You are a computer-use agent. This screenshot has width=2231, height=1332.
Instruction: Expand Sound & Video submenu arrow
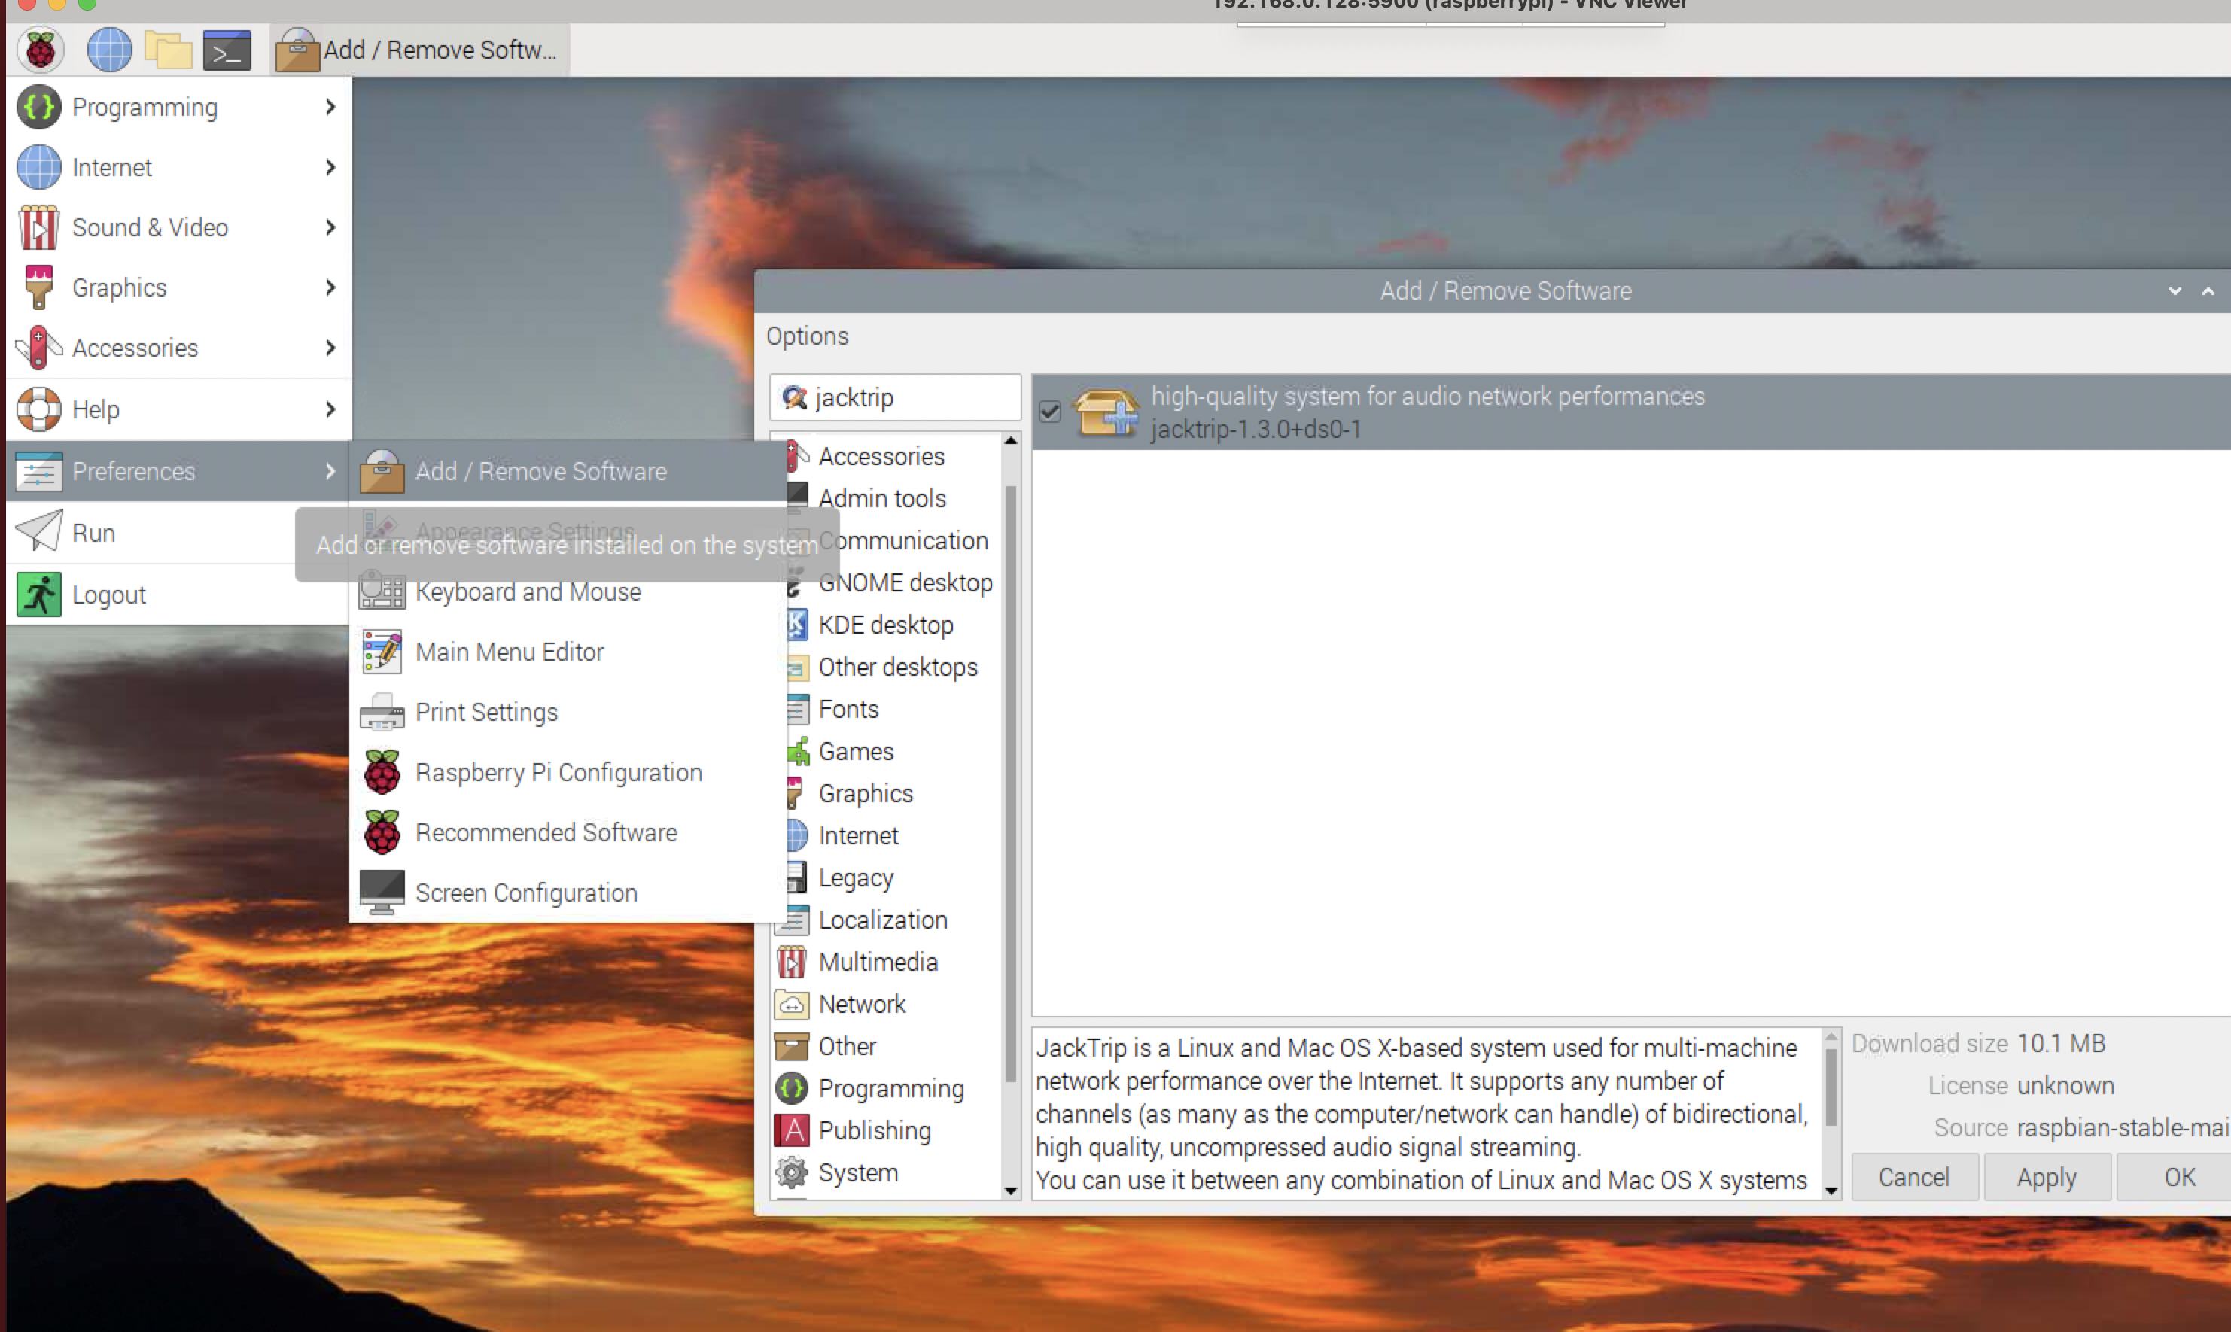[x=330, y=227]
